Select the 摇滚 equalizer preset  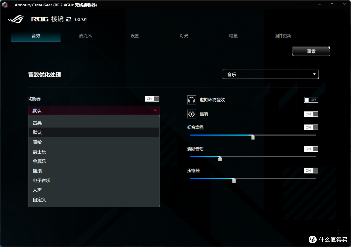(94, 171)
